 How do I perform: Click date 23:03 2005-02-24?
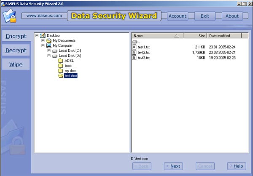(x=222, y=52)
